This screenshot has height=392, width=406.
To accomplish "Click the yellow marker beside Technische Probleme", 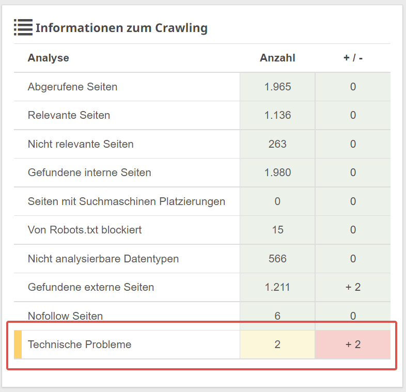I will (18, 344).
